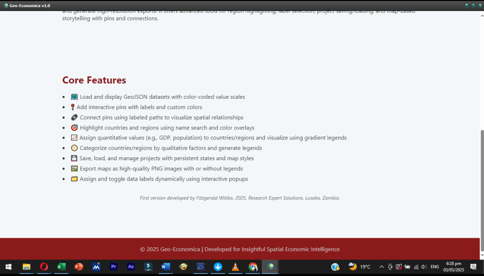Click the pin emoji beside Add interactive pins
484x276 pixels.
[x=73, y=107]
